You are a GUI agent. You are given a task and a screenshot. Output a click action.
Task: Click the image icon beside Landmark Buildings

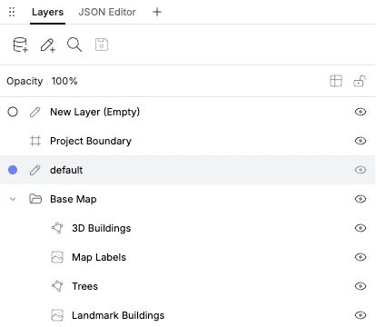point(57,315)
